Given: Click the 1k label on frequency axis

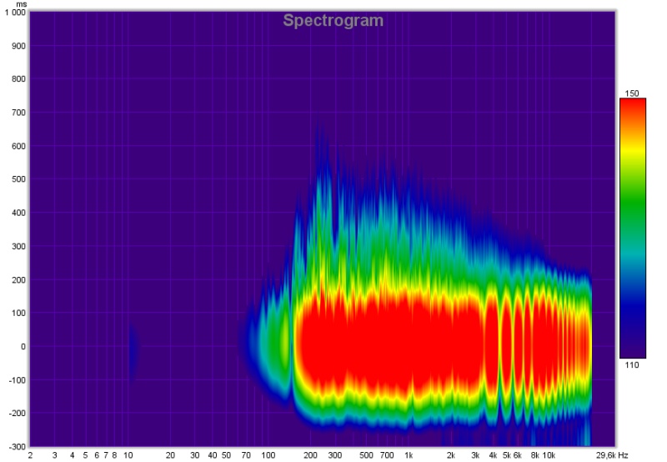Looking at the screenshot, I should (x=409, y=455).
